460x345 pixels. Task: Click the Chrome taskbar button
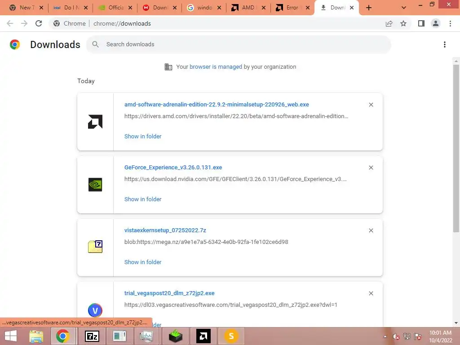click(x=63, y=336)
